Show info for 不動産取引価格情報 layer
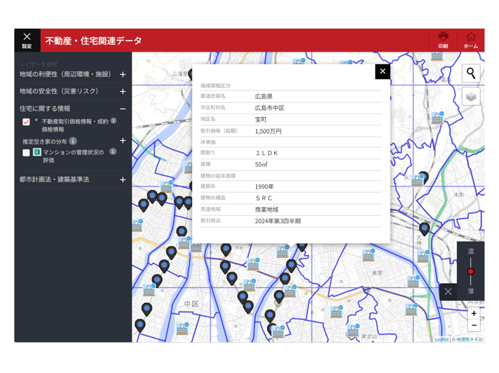Screen dimensions: 499x373 [x=114, y=120]
